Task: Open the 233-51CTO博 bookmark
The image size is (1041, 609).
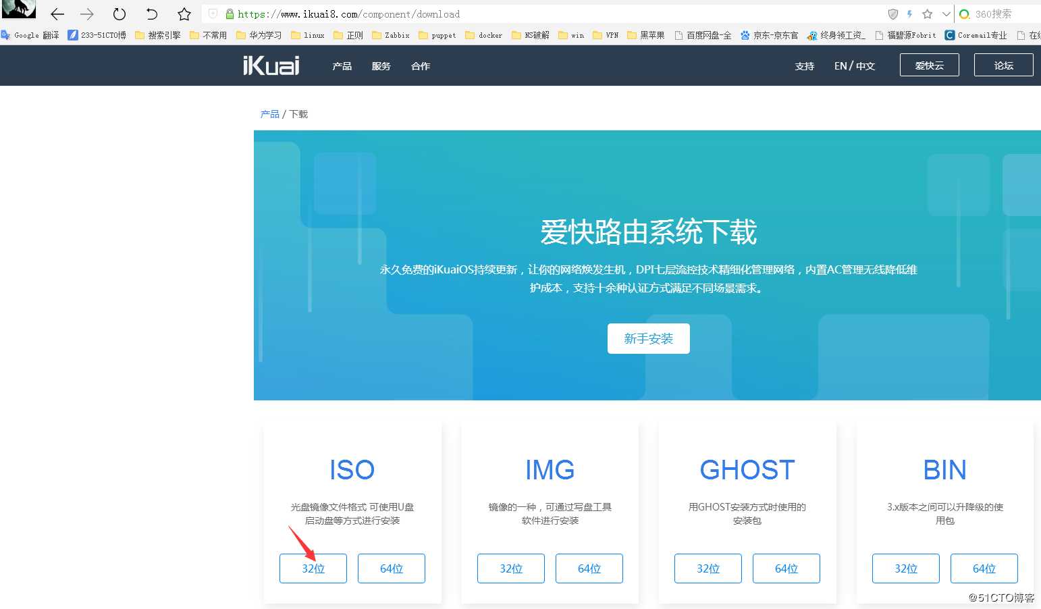Action: [97, 35]
